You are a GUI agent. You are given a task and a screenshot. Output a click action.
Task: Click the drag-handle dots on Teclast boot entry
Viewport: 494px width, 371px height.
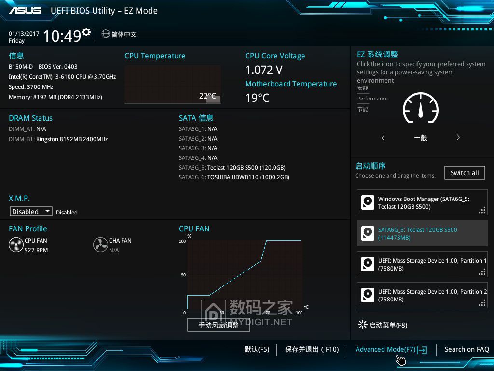[482, 241]
